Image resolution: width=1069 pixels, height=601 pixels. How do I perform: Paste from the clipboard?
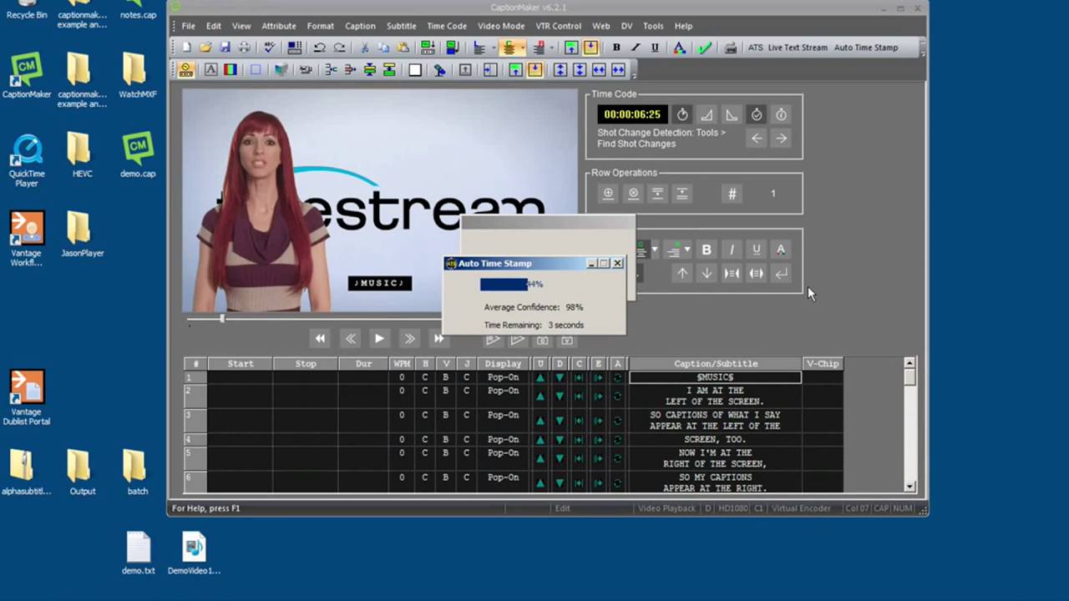[x=403, y=48]
